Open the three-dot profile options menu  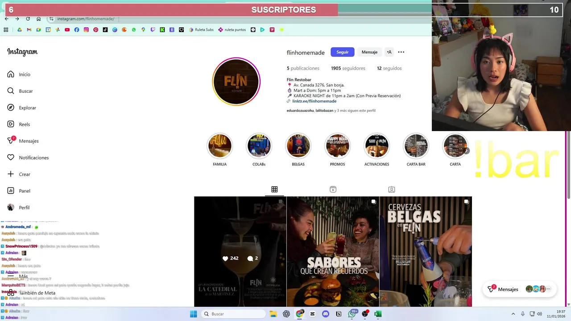point(401,52)
